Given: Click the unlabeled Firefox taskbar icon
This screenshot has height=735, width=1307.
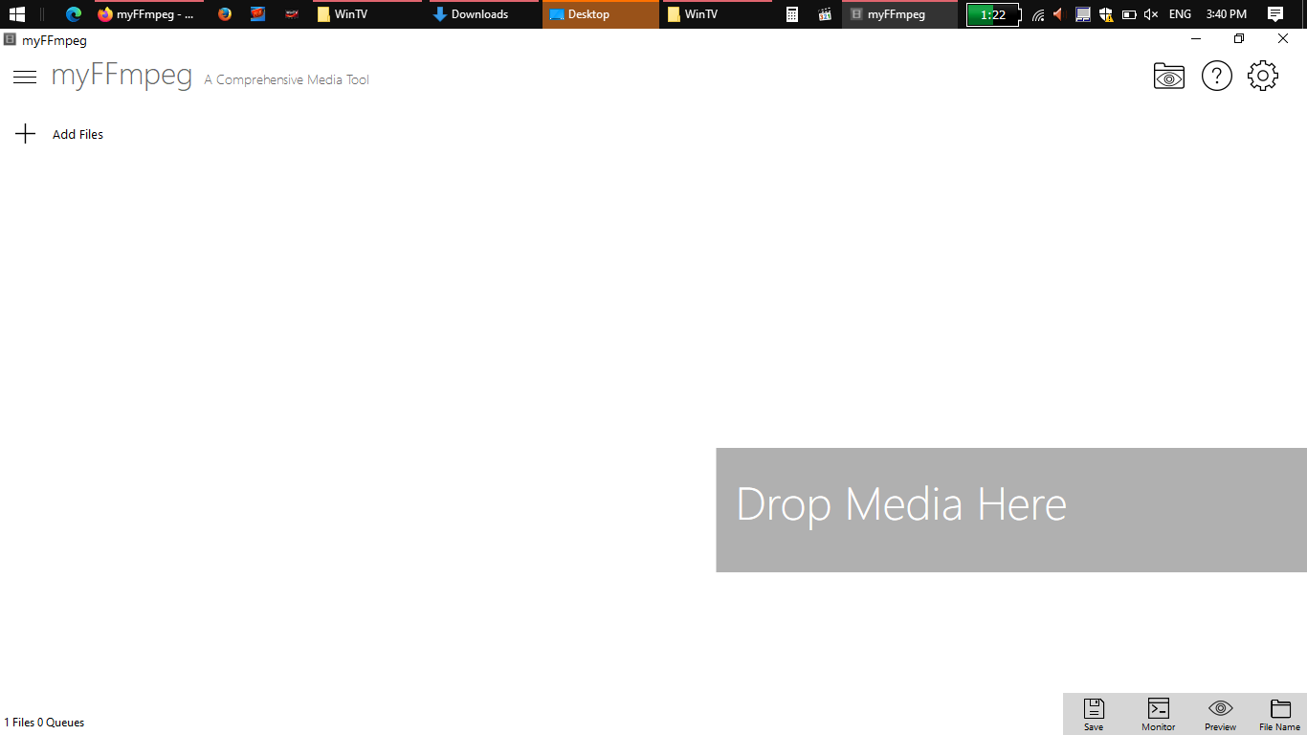Looking at the screenshot, I should 225,14.
